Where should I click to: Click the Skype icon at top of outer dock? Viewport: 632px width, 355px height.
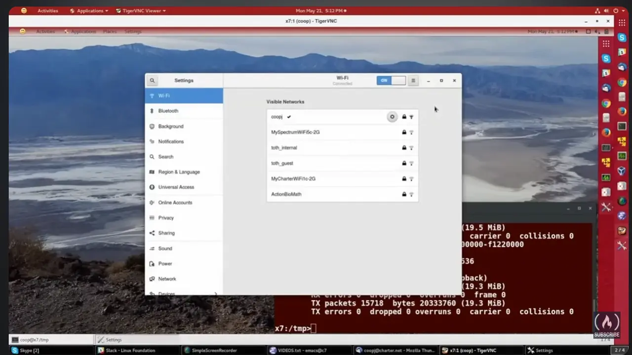623,37
